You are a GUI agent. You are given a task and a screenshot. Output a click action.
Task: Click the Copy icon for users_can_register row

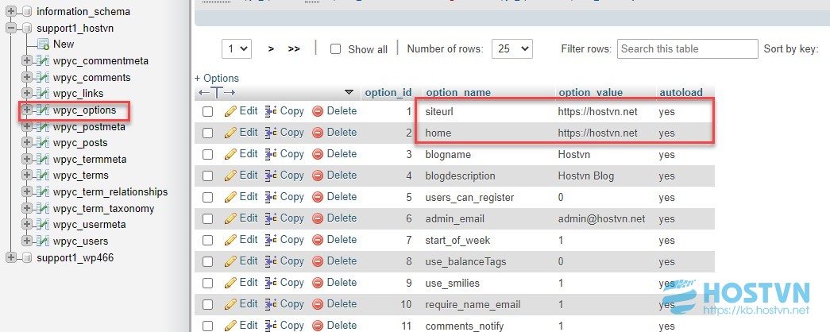coord(271,197)
